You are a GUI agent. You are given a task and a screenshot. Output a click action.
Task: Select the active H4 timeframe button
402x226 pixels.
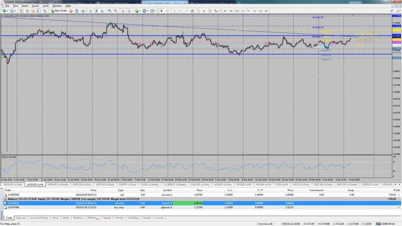click(x=249, y=11)
